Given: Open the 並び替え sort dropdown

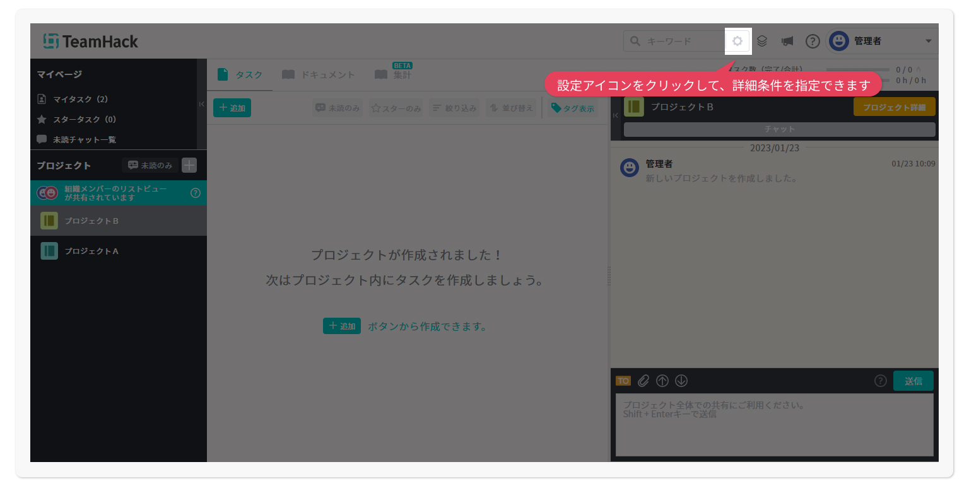Looking at the screenshot, I should [x=512, y=108].
